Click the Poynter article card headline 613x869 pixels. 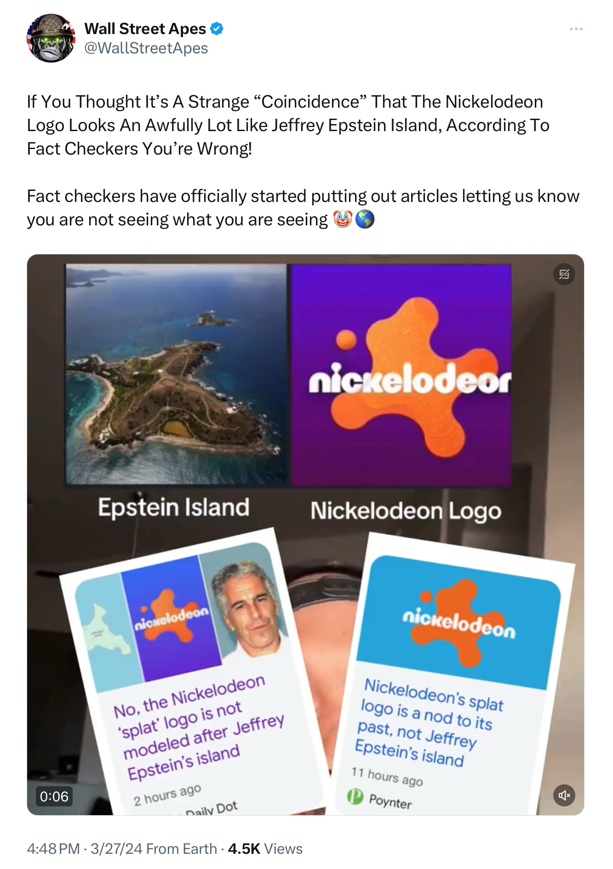click(x=429, y=723)
